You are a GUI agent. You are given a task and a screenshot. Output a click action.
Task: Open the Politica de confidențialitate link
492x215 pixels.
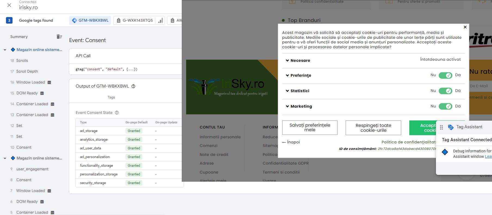[x=408, y=142]
